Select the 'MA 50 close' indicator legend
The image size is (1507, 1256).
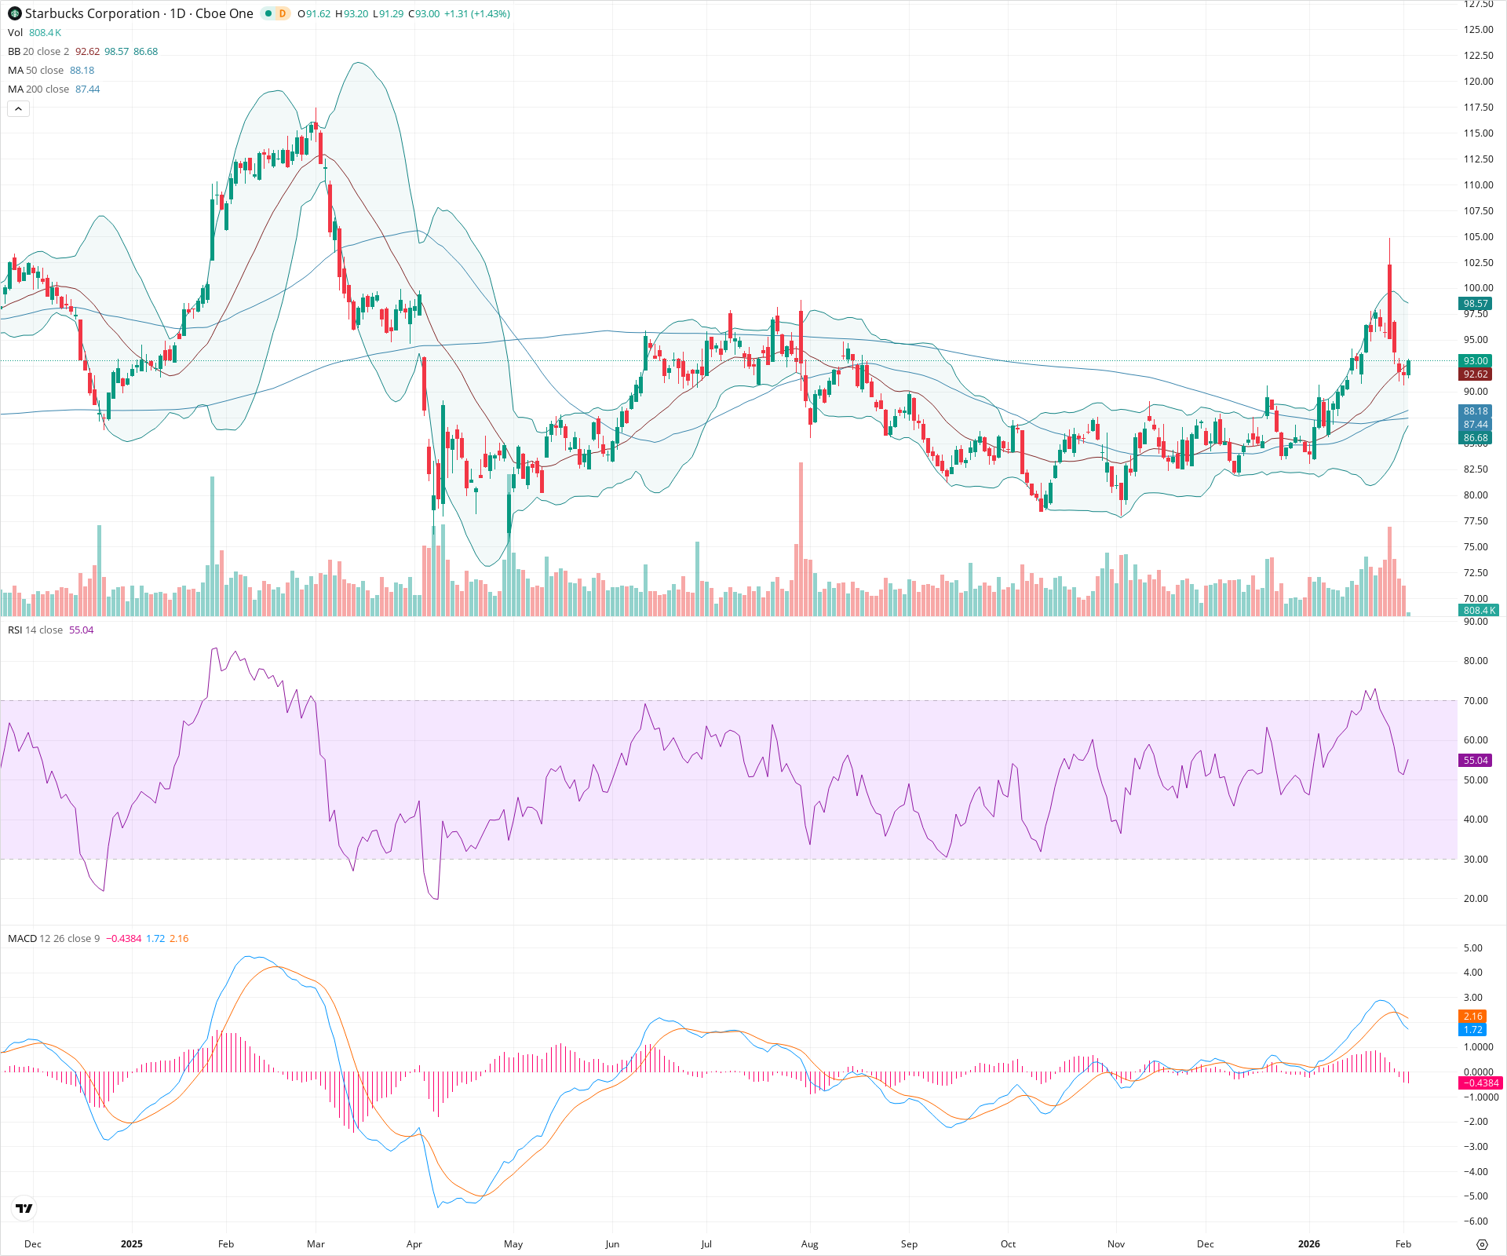(x=35, y=70)
